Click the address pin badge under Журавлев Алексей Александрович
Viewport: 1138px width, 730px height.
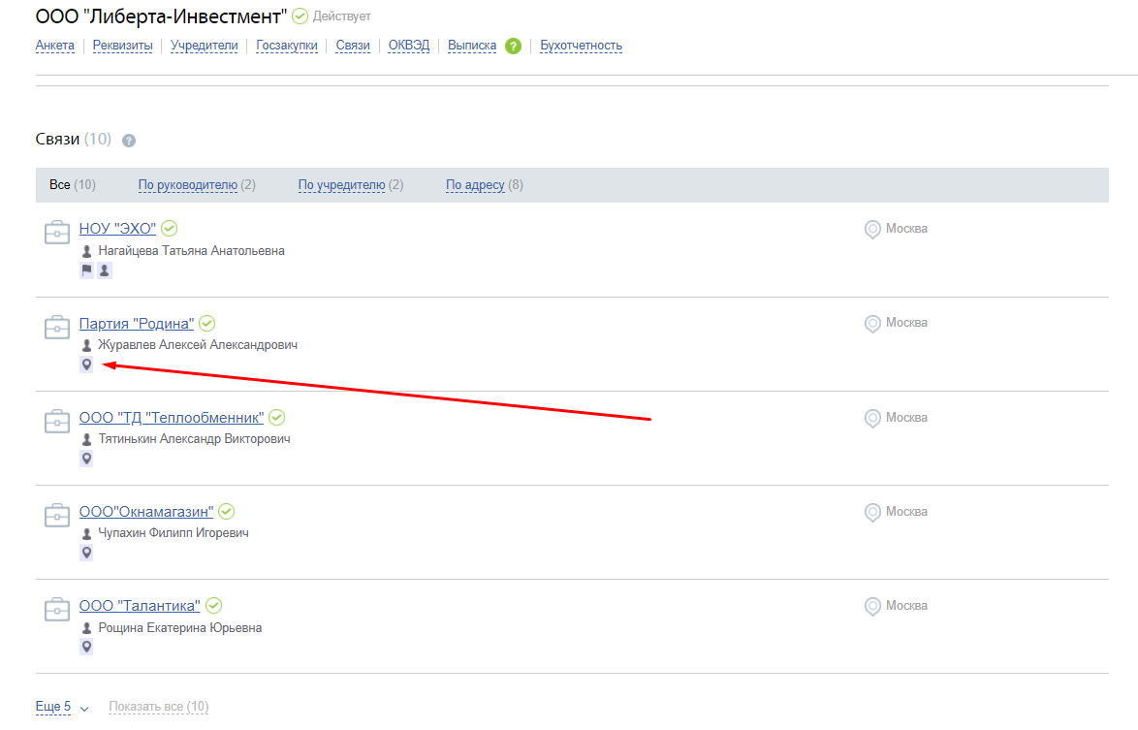pos(86,365)
